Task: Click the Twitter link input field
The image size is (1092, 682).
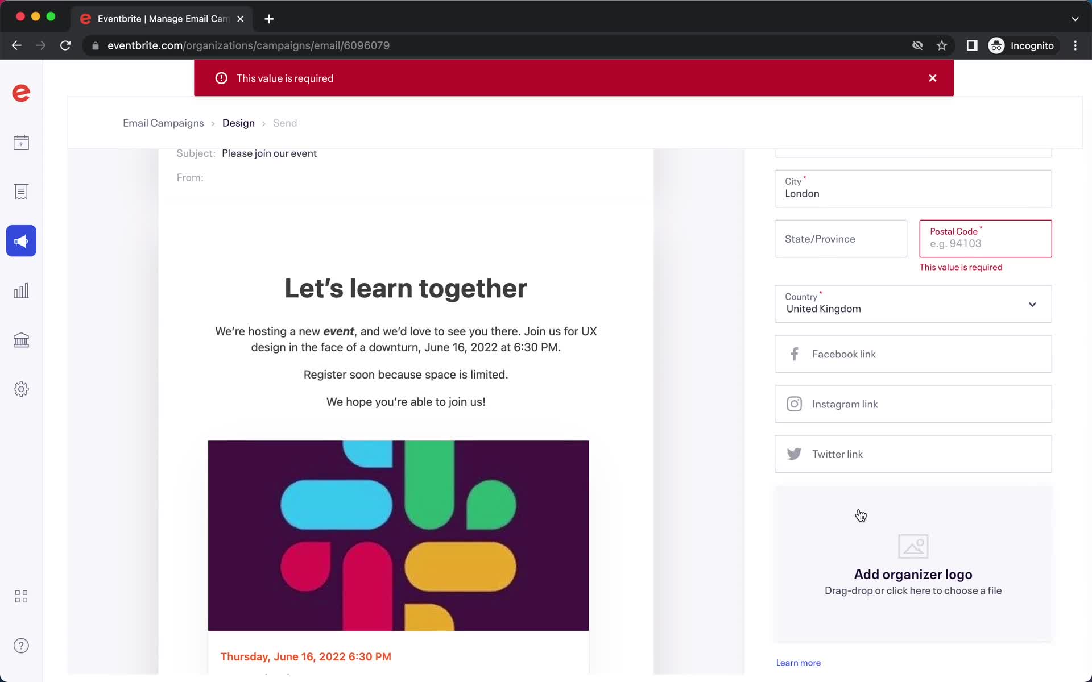Action: (x=913, y=454)
